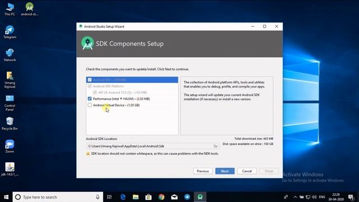Click Total download size text

pyautogui.click(x=254, y=139)
